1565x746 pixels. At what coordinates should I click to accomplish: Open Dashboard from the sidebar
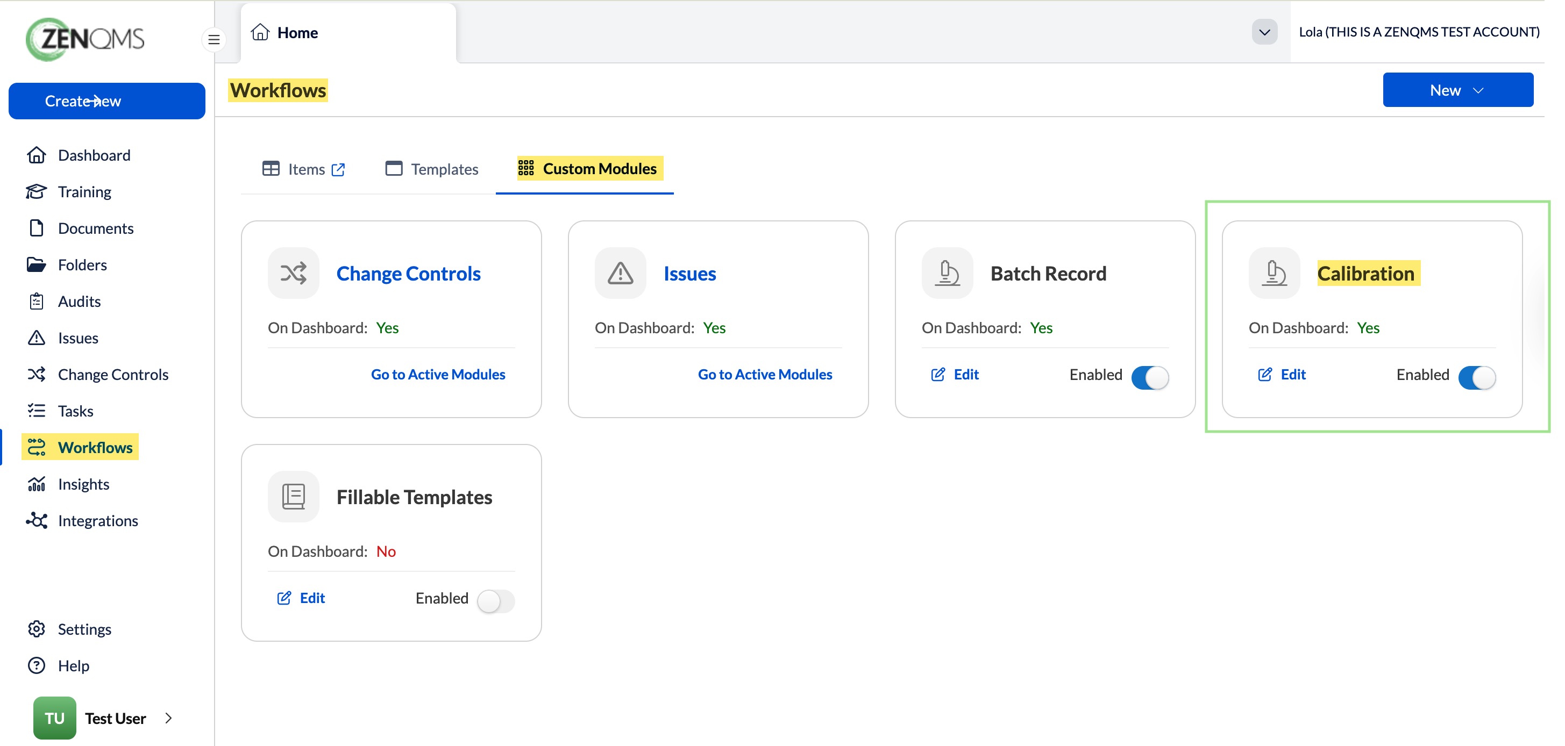click(x=94, y=155)
